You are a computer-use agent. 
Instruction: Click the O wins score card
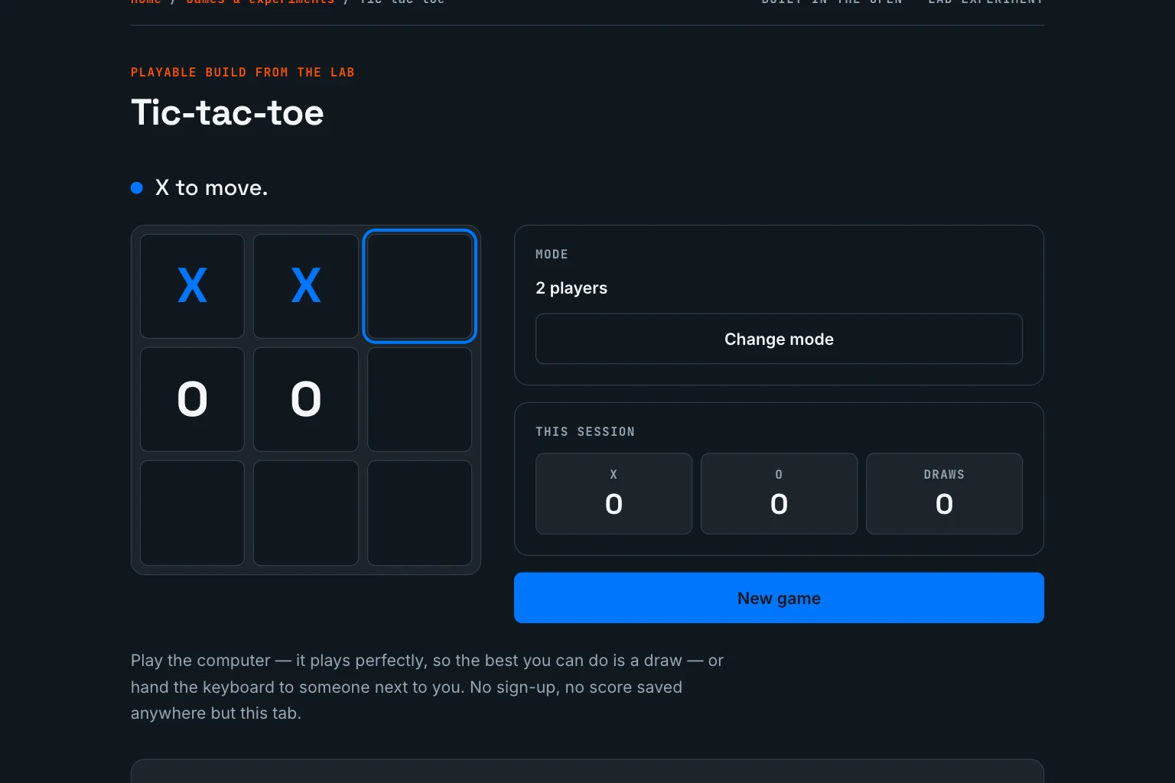[779, 494]
